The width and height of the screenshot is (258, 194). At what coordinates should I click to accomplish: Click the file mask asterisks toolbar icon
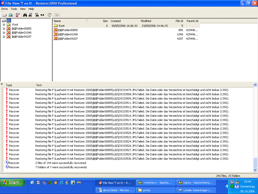[x=42, y=15]
